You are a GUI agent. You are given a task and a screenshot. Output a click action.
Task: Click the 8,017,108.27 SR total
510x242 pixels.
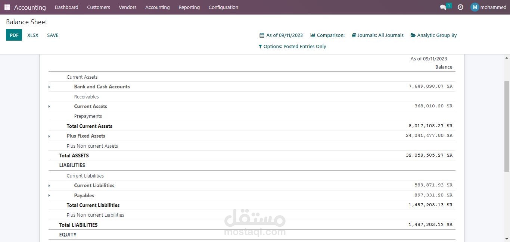(x=430, y=126)
